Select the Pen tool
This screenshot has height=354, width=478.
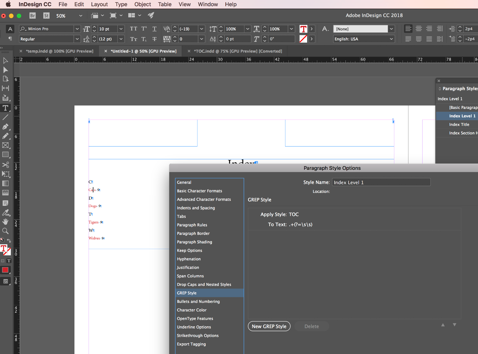(6, 127)
